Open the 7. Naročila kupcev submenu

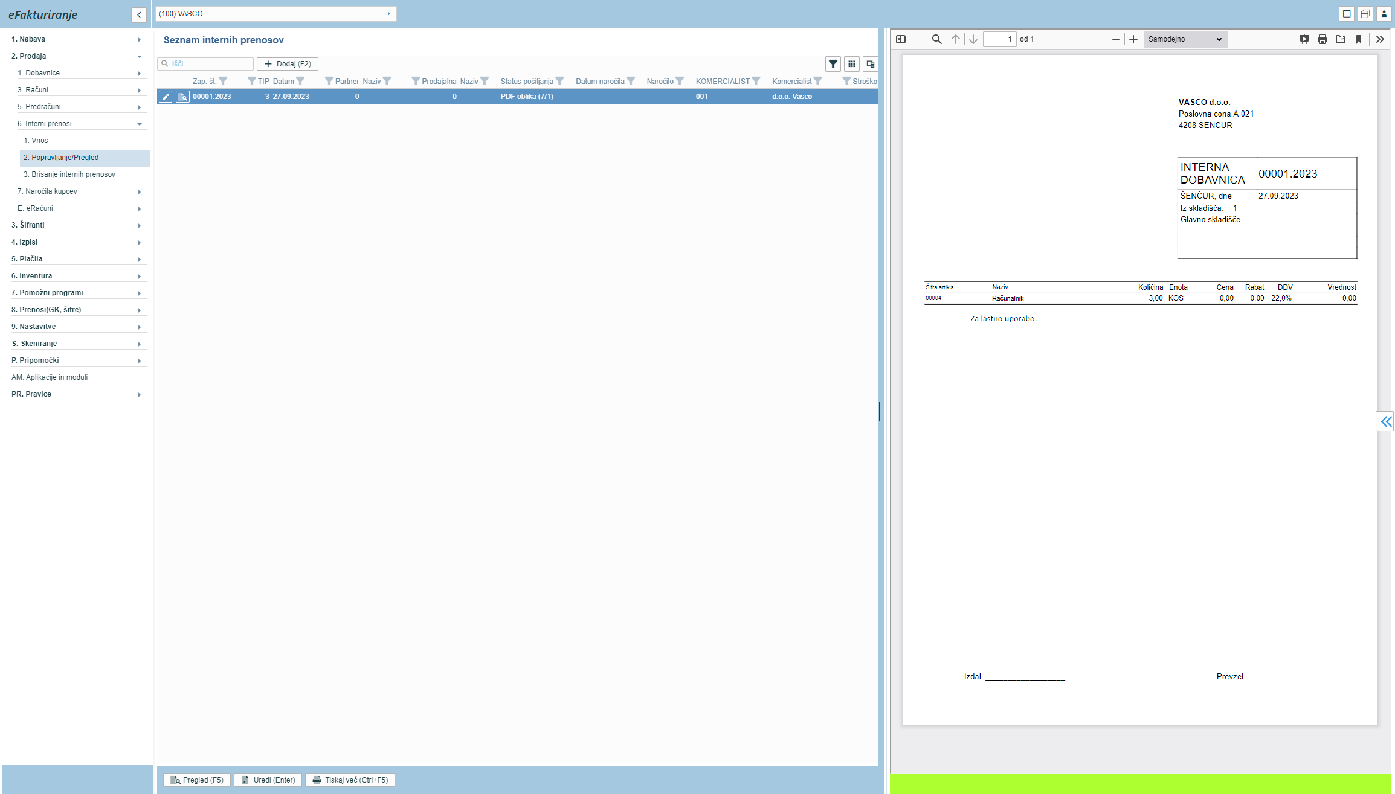tap(81, 191)
